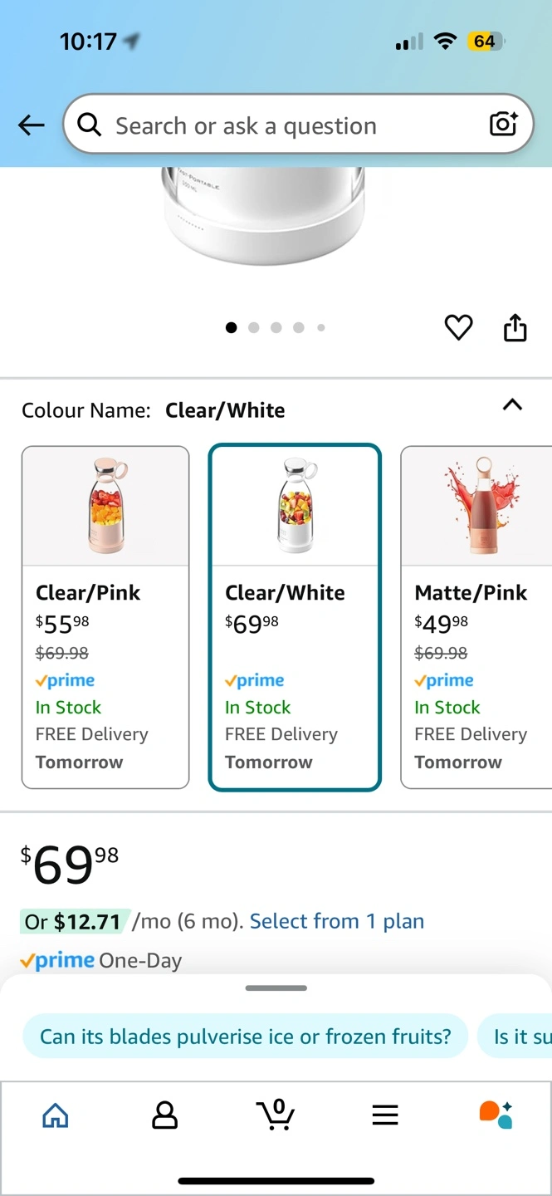Image resolution: width=552 pixels, height=1196 pixels.
Task: Go to Home tab
Action: pos(56,1115)
